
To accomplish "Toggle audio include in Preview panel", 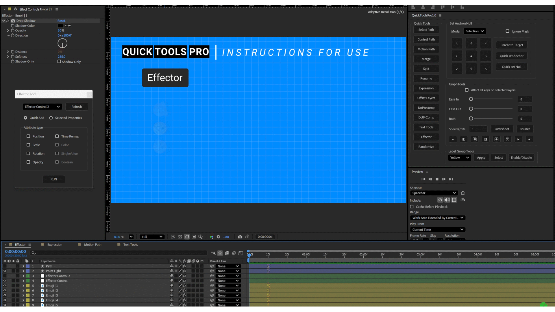I will click(447, 200).
